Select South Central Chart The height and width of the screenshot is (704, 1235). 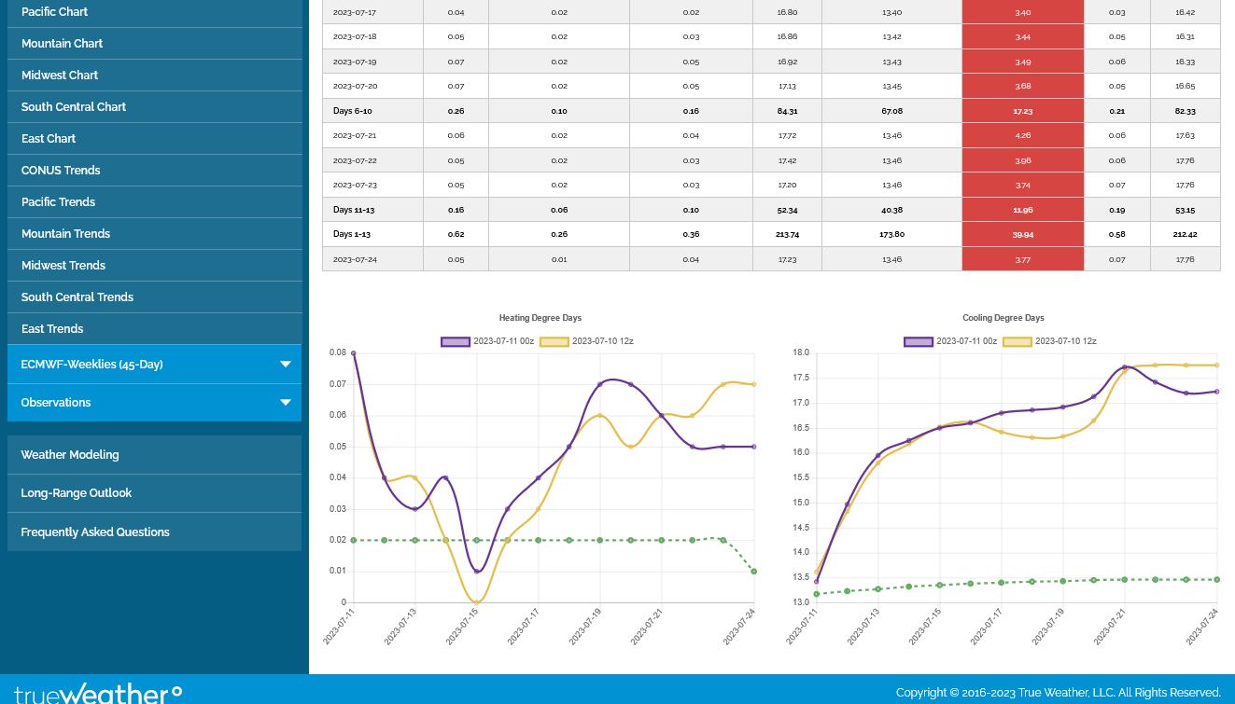pos(74,107)
